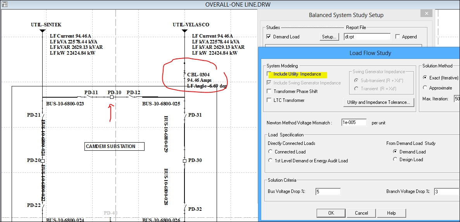Screen dimensions: 460x222
Task: Check the LTC Transformer option
Action: tap(269, 100)
